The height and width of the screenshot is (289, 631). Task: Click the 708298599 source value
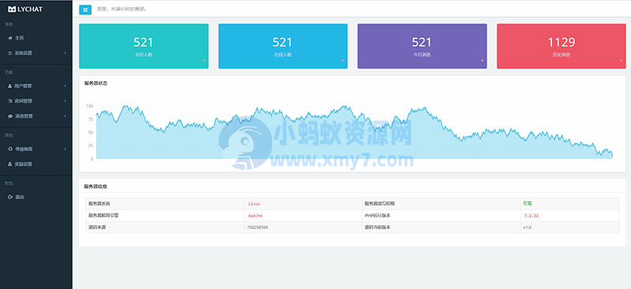click(x=258, y=228)
